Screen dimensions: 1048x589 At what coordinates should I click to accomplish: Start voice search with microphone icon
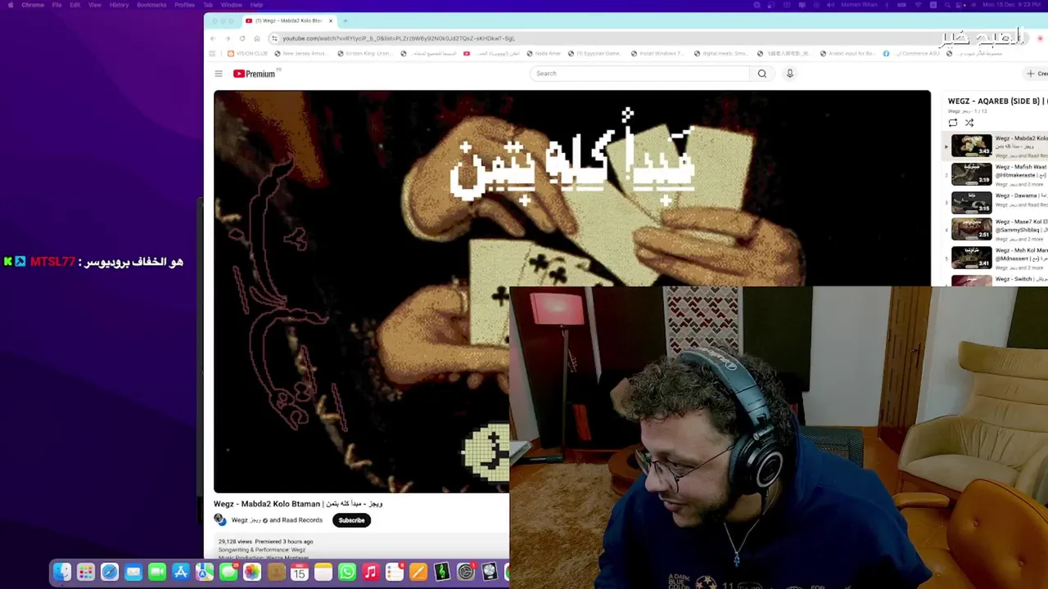point(790,74)
